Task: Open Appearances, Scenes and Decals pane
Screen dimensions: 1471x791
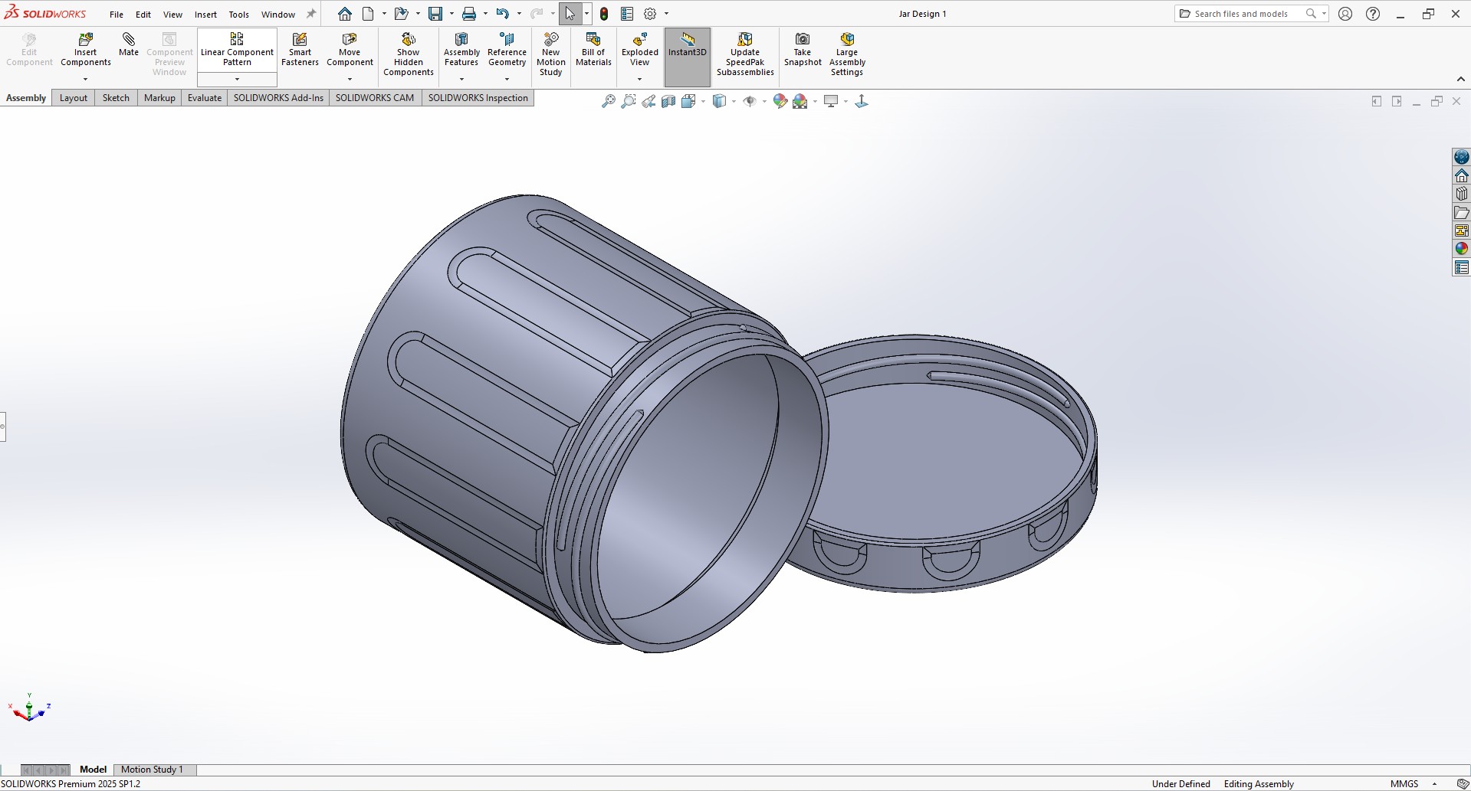Action: coord(1461,249)
